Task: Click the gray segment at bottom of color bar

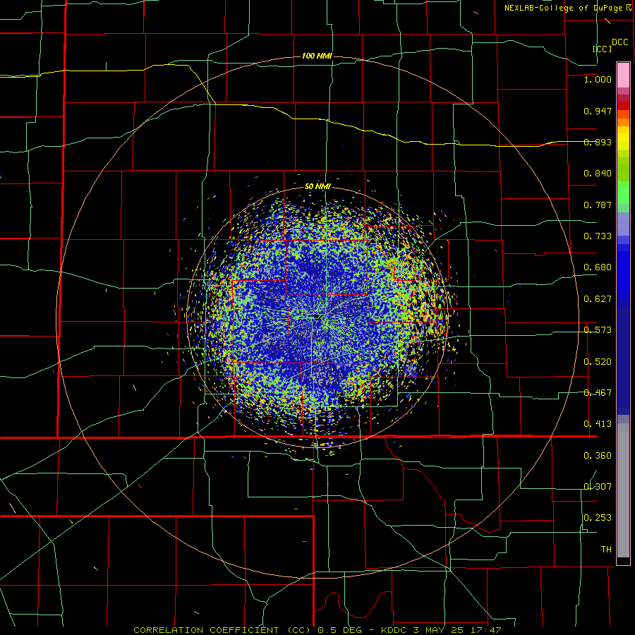Action: coord(623,490)
